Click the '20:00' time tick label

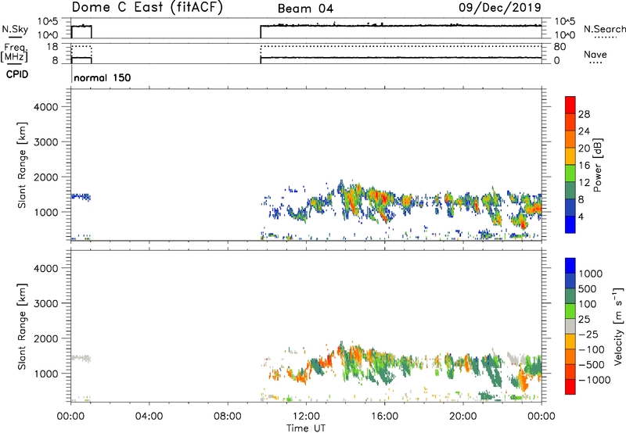pos(462,417)
